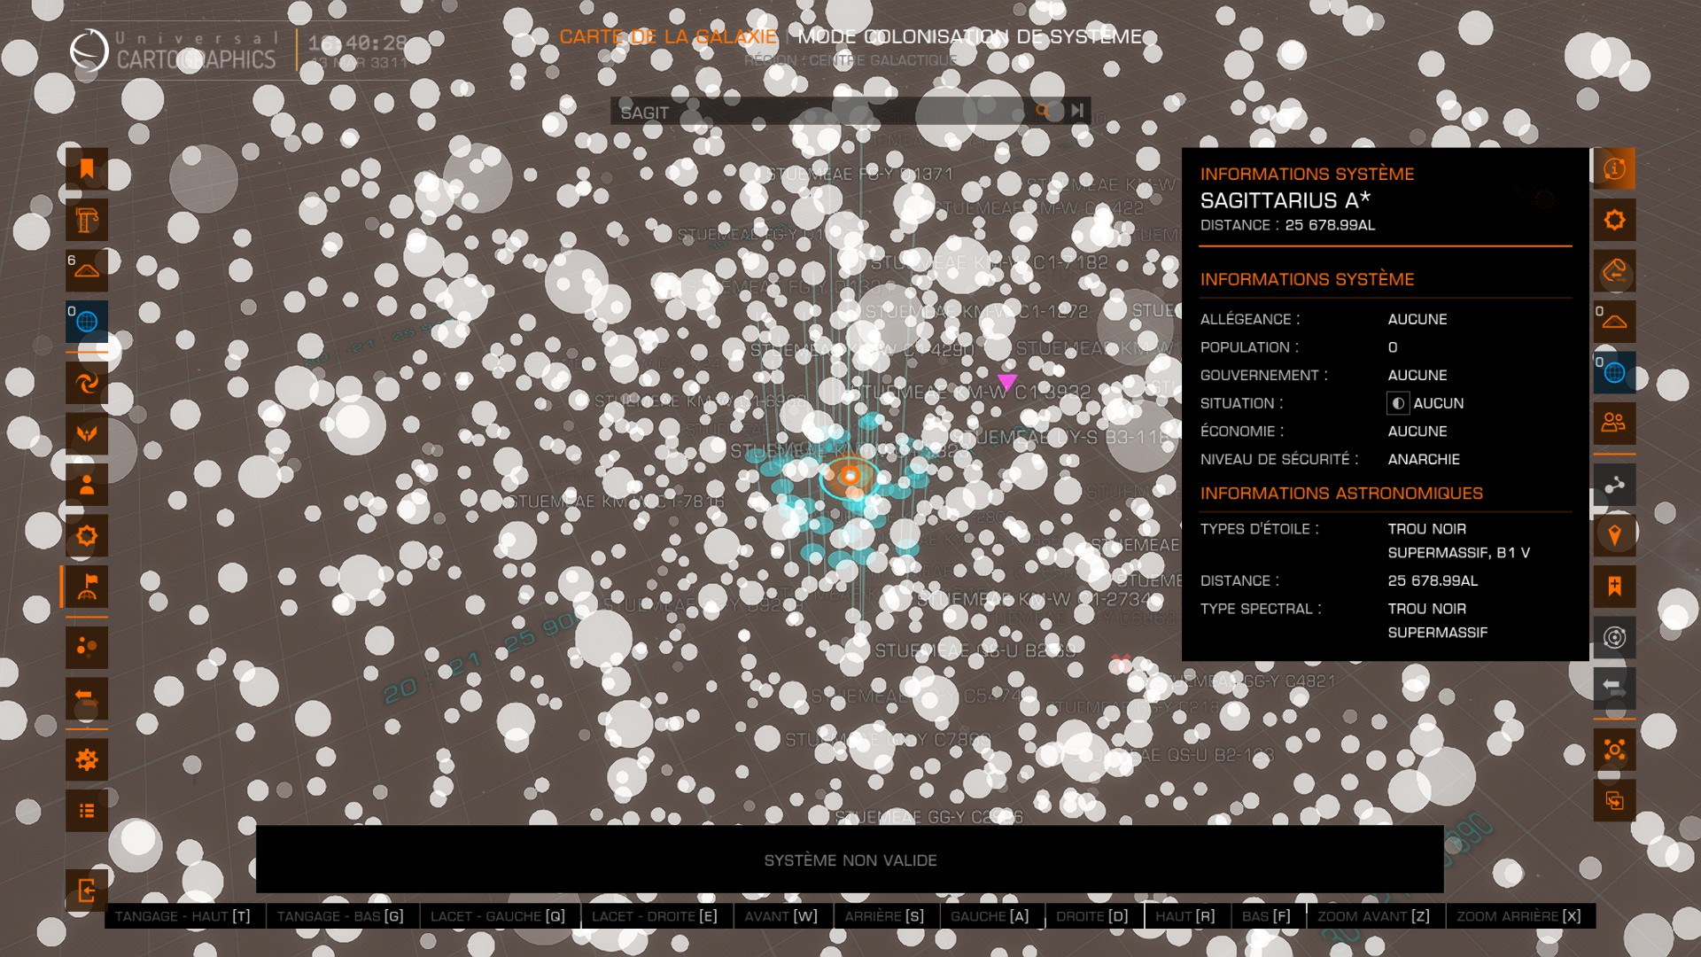Open the route arrow icon in right sidebar
This screenshot has height=957, width=1701.
tap(1614, 270)
